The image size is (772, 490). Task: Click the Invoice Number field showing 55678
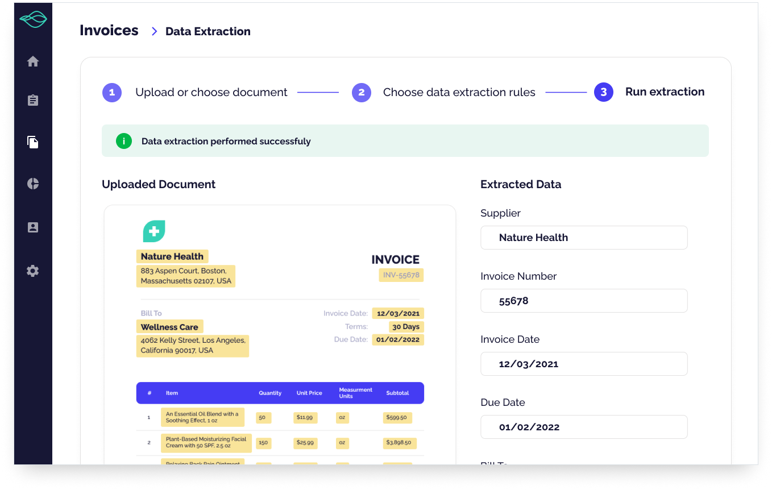[x=584, y=301]
